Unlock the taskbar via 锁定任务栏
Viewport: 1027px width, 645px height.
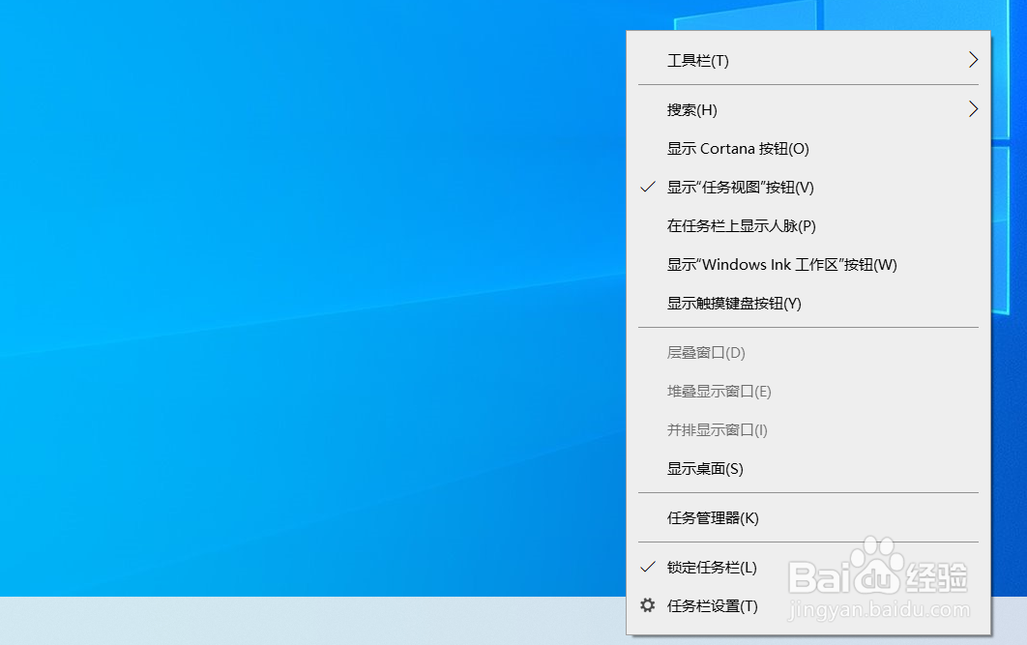click(x=711, y=567)
